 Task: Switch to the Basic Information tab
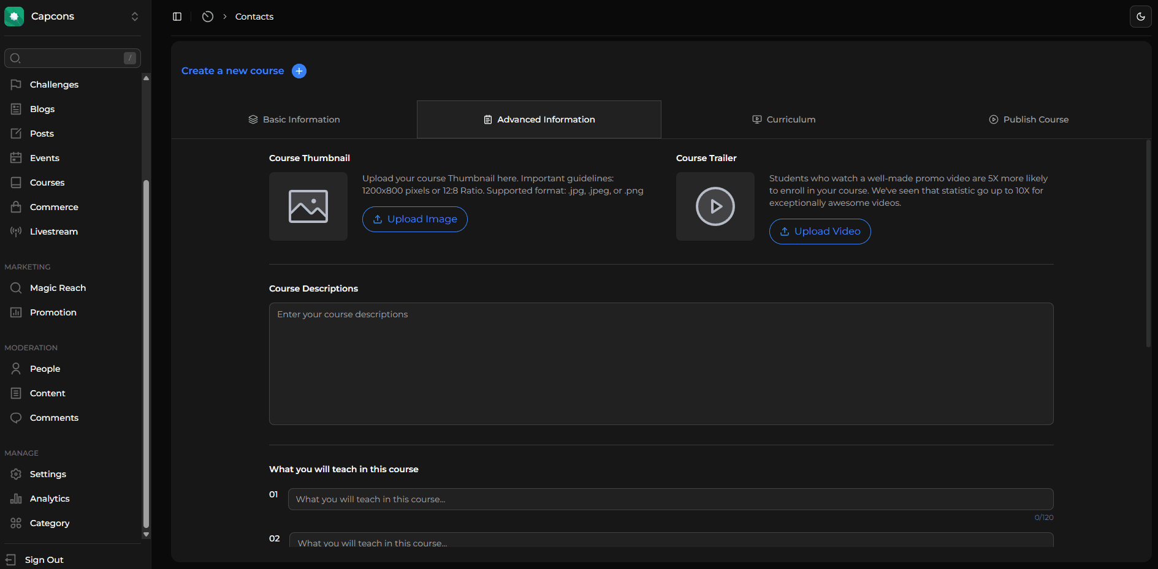point(294,119)
